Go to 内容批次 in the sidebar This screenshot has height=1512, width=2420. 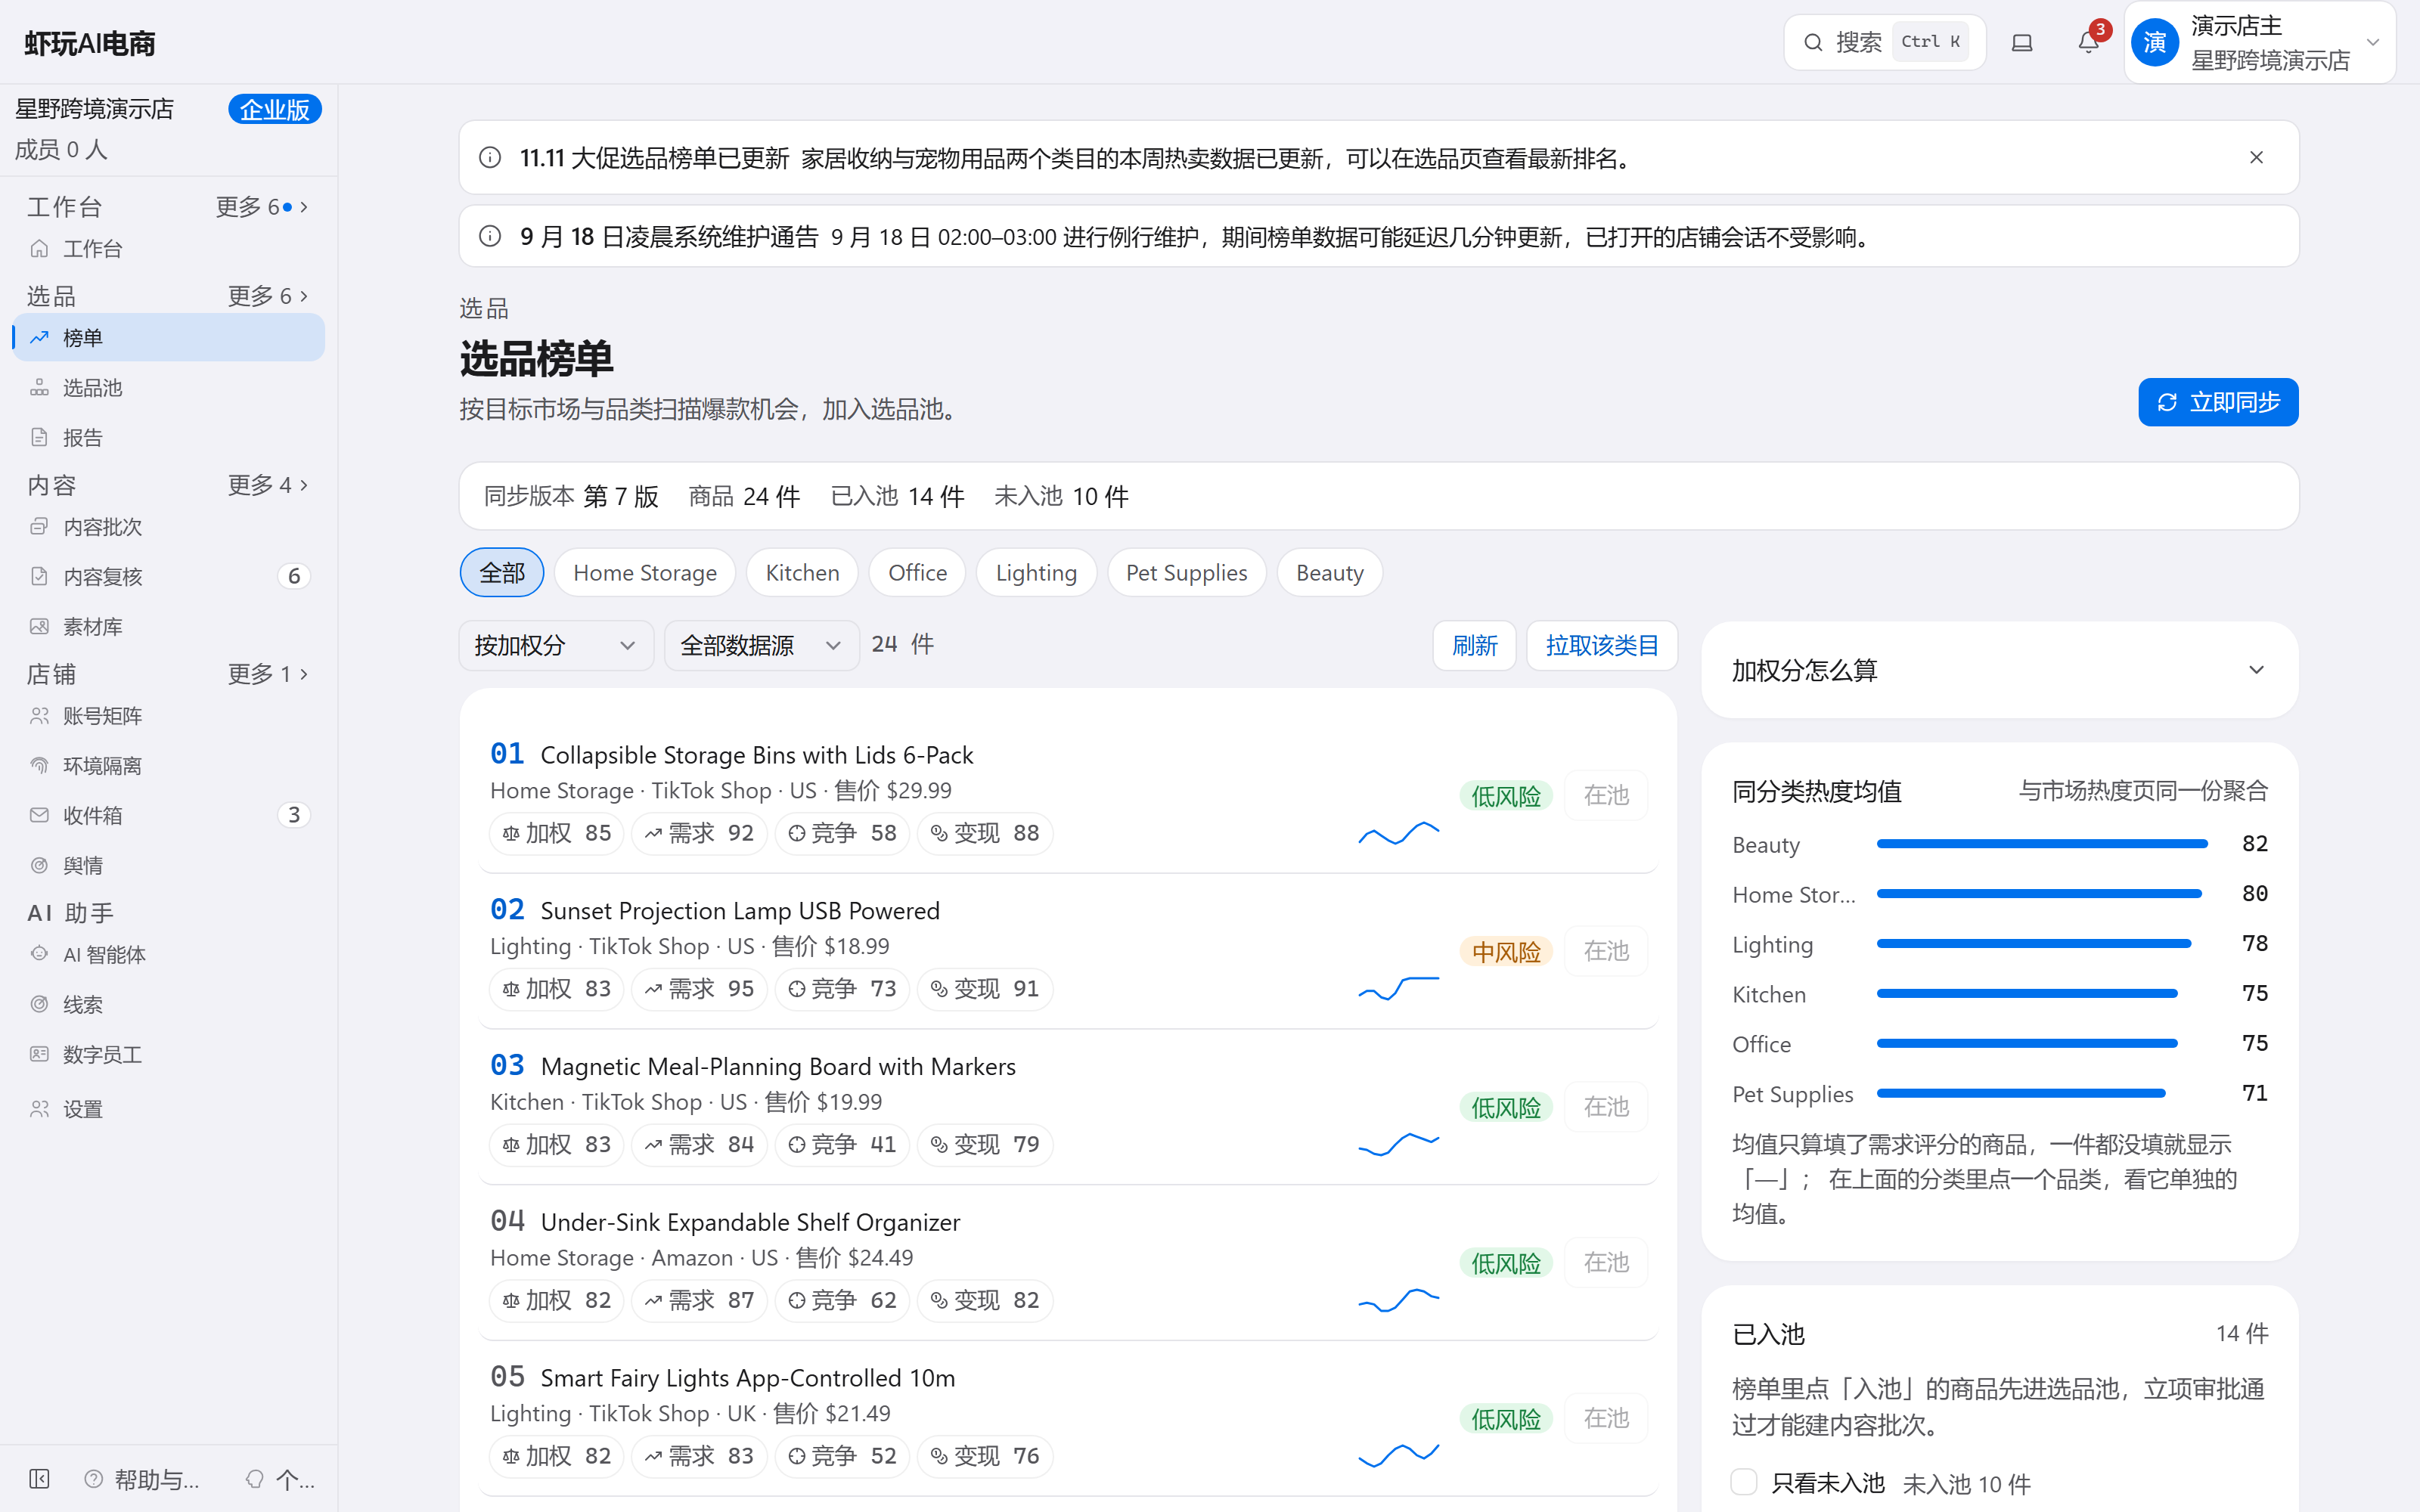[168, 527]
